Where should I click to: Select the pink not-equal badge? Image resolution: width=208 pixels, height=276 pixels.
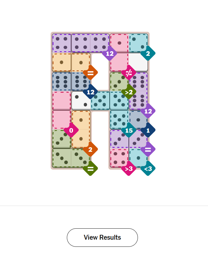(x=128, y=73)
